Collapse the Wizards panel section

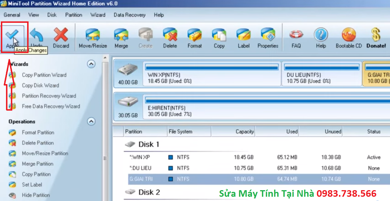point(91,64)
